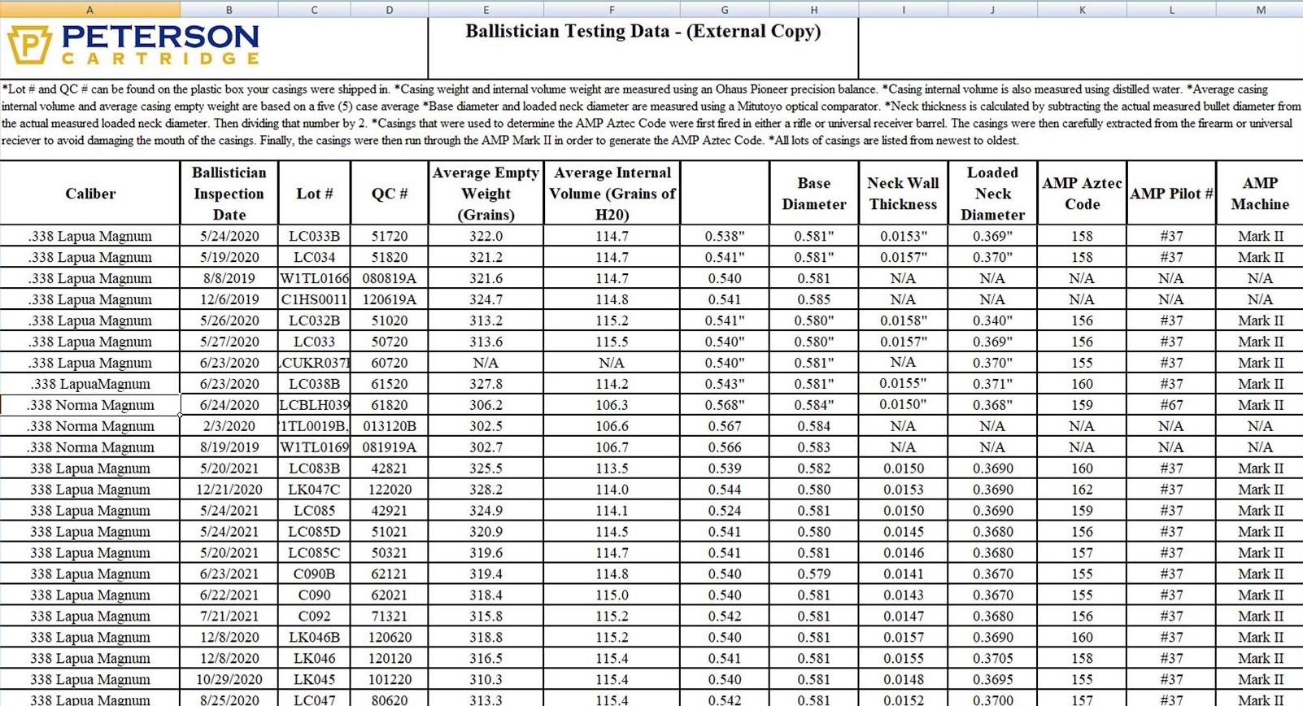Select lot cell LC085D
Screen dimensions: 1303x706
(314, 532)
